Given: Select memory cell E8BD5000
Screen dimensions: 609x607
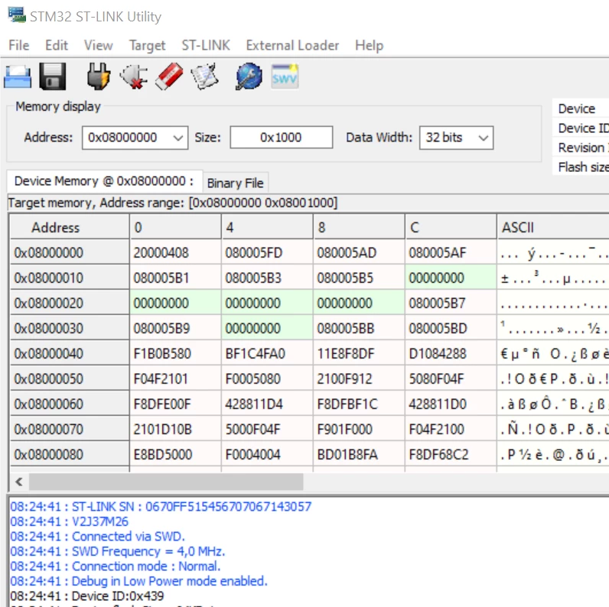Looking at the screenshot, I should tap(175, 454).
